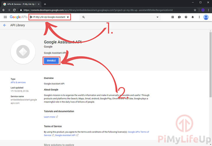Click the "Overview" heading
Screen dimensions: 212x146
pyautogui.click(x=49, y=78)
